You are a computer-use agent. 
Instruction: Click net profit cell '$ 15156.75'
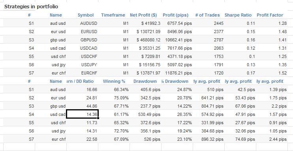tap(150, 65)
